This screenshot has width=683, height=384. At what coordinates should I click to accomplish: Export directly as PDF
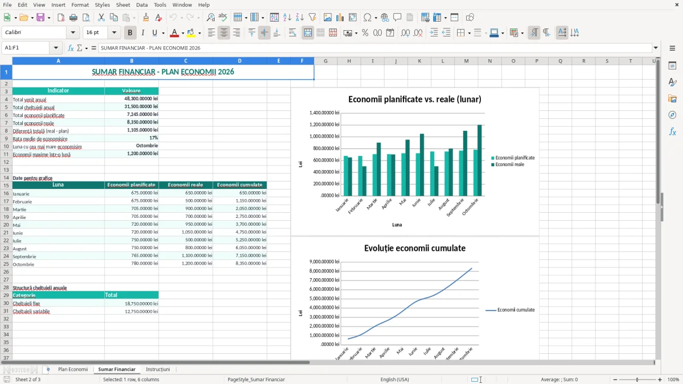pos(61,18)
